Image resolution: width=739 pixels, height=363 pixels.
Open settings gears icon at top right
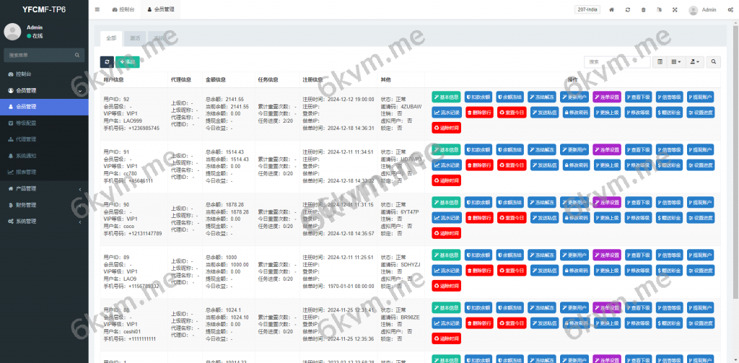pyautogui.click(x=729, y=10)
